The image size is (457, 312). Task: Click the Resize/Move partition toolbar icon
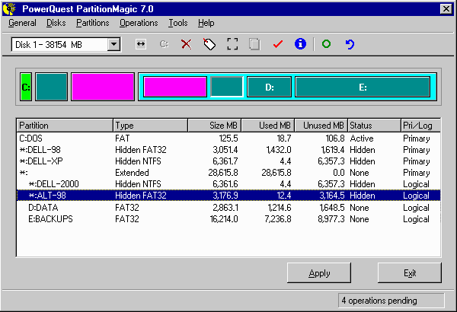coord(141,45)
